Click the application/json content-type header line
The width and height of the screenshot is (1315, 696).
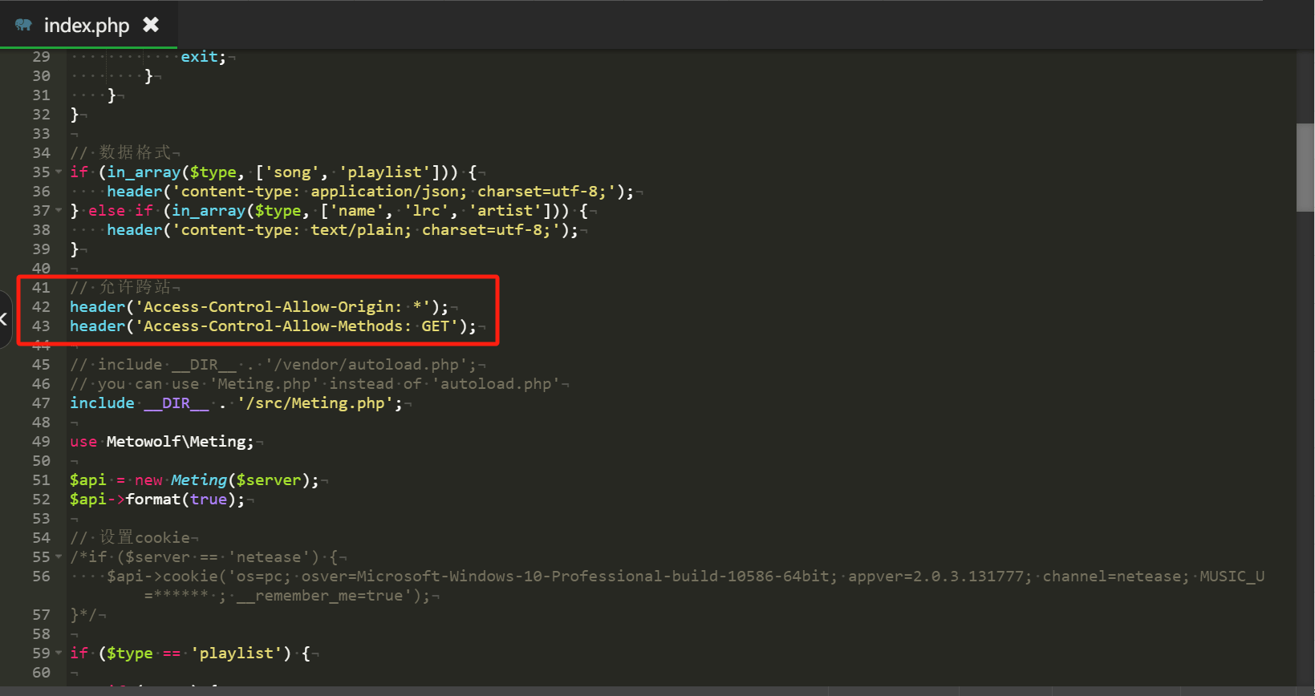[x=370, y=192]
